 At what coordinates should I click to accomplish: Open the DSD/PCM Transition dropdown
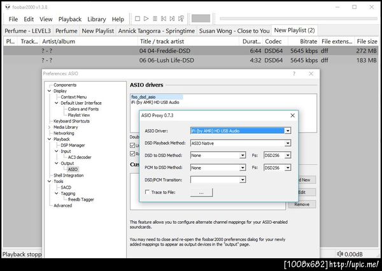pos(243,180)
